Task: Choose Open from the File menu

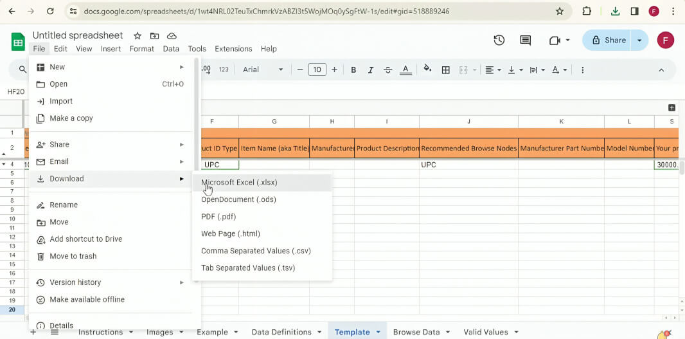Action: 111,84
